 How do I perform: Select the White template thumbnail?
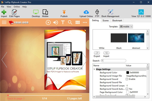tap(102, 38)
